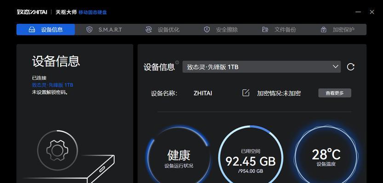Viewport: 383px width, 183px height.
Task: Open the 加密保护 tab
Action: pos(337,30)
